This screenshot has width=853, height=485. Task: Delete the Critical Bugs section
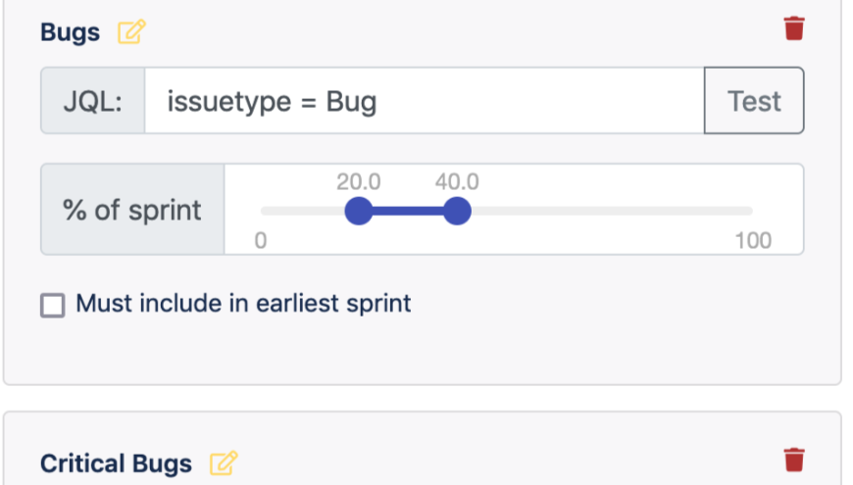[794, 460]
